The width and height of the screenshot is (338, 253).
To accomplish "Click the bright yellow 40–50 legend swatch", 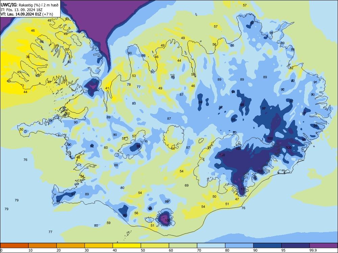I will point(127,246).
